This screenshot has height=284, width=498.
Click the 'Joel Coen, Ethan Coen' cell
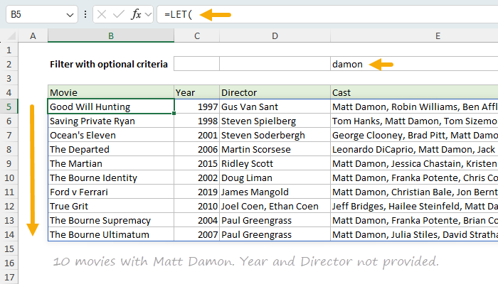click(275, 207)
